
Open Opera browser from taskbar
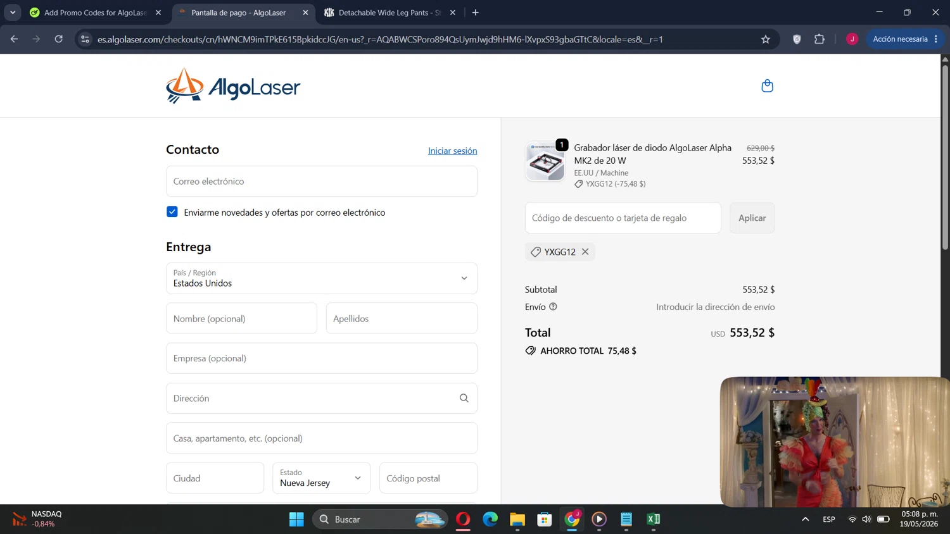pos(463,519)
